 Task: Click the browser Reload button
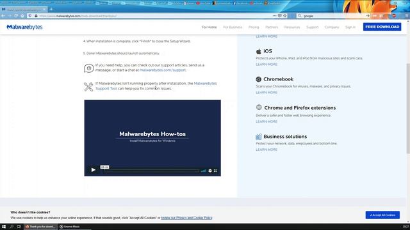[16, 16]
